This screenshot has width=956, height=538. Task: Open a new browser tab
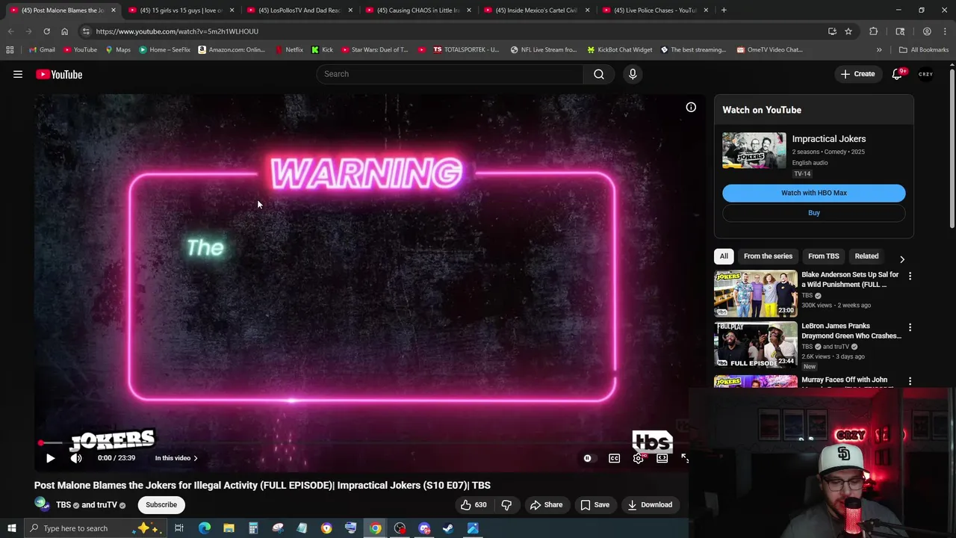point(723,10)
